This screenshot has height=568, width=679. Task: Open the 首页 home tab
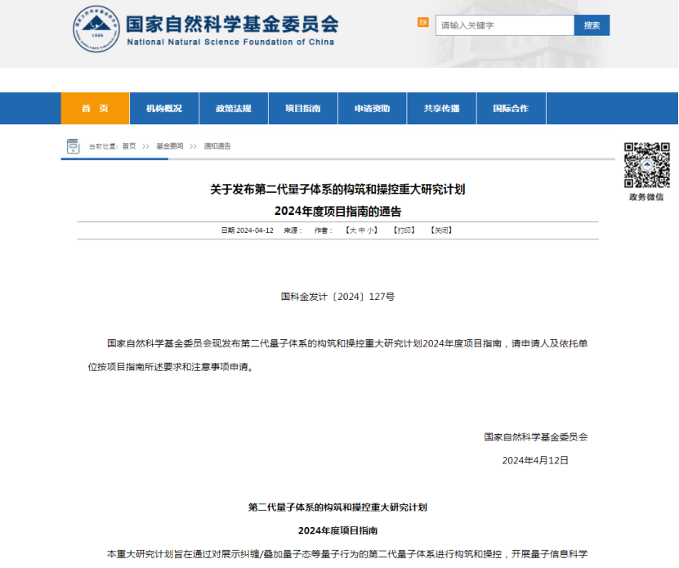95,109
